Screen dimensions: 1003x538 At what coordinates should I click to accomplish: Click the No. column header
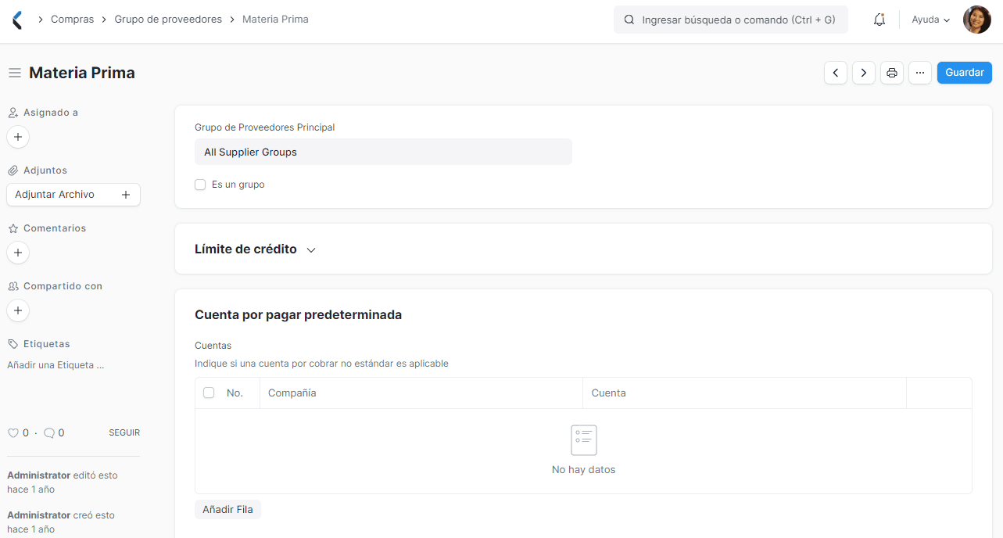pos(235,393)
